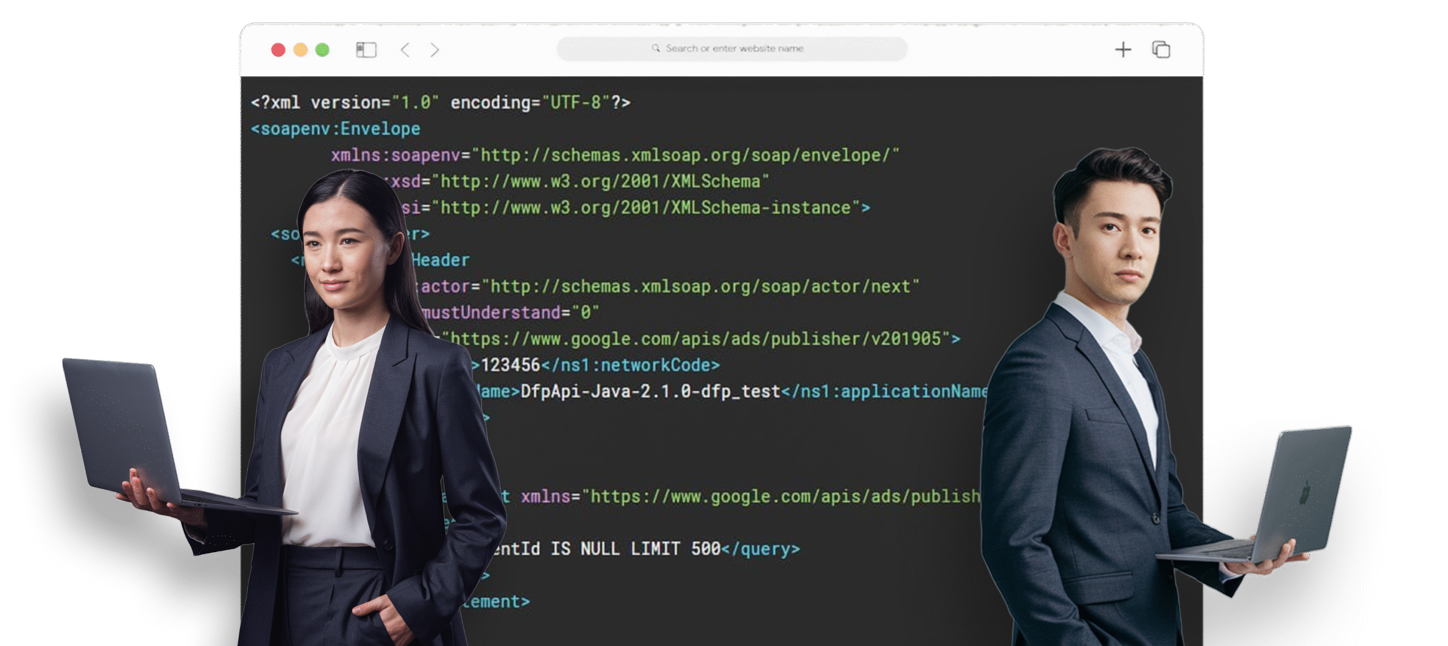Click the closing query tag

point(761,549)
